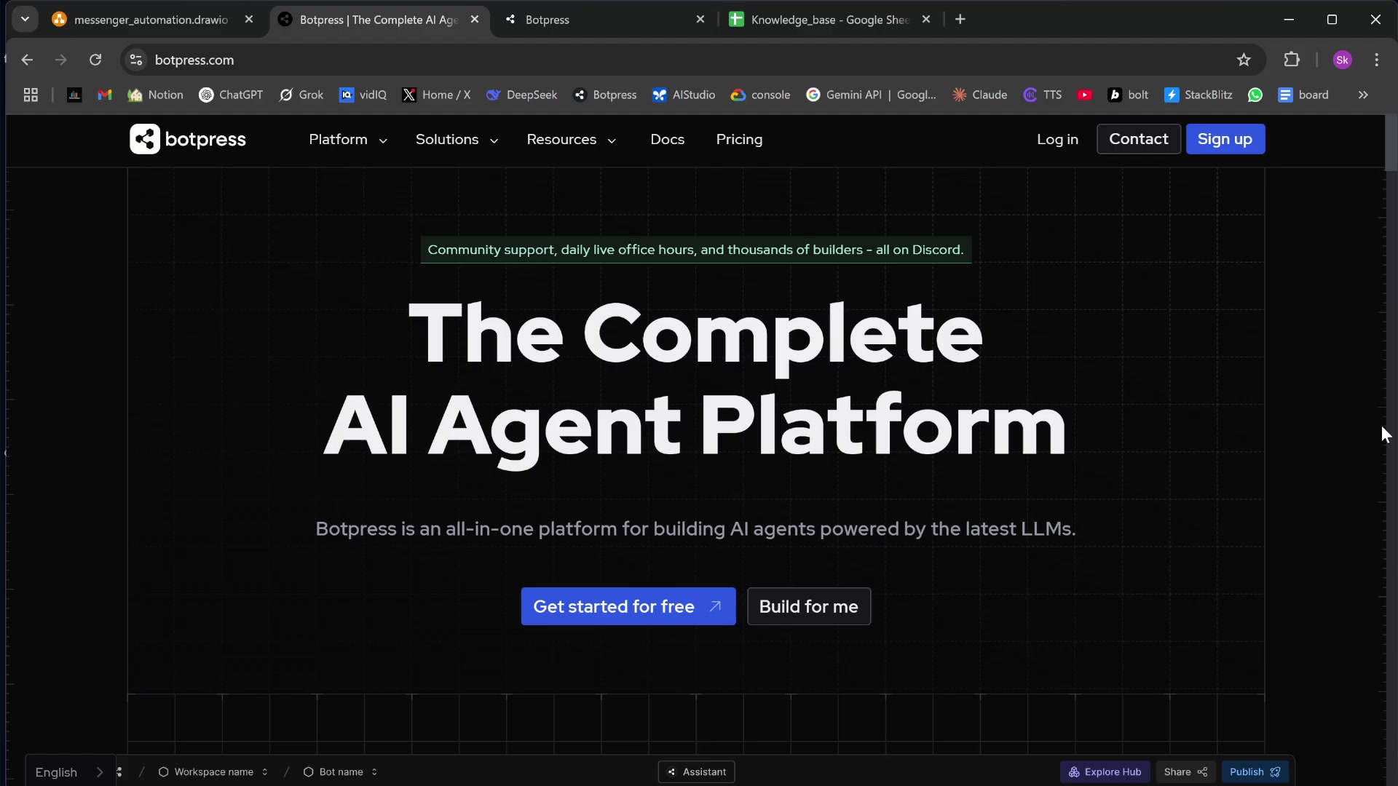Open the WhatsApp bookmark icon
Screen dimensions: 1398x786
click(1255, 95)
